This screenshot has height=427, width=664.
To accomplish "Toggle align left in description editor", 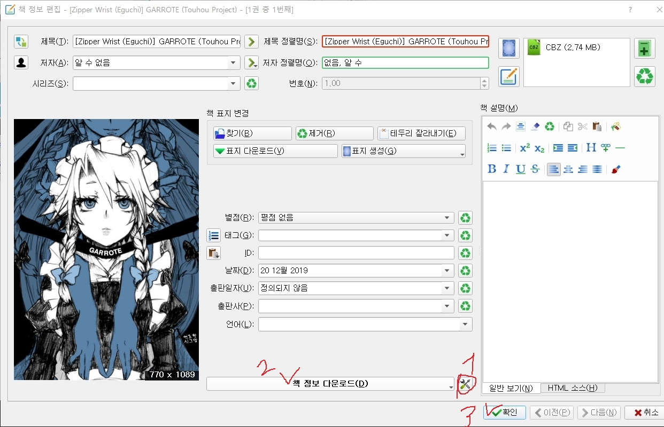I will click(x=554, y=169).
